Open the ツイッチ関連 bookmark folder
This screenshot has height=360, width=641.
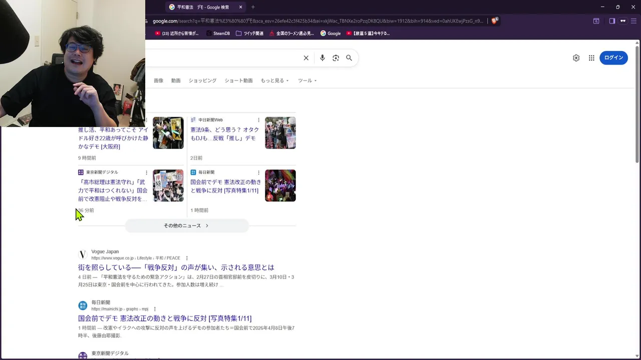[x=249, y=33]
